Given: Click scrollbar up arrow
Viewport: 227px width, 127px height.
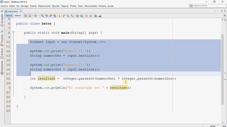Looking at the screenshot, I should [222, 20].
